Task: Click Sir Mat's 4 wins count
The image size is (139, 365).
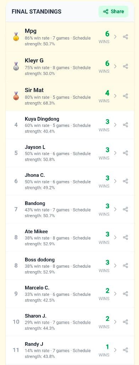Action: pyautogui.click(x=107, y=93)
